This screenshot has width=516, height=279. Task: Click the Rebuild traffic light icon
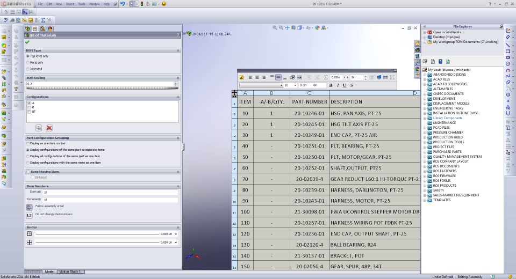(x=142, y=4)
